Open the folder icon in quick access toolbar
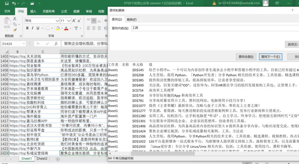The height and width of the screenshot is (164, 299). click(32, 3)
